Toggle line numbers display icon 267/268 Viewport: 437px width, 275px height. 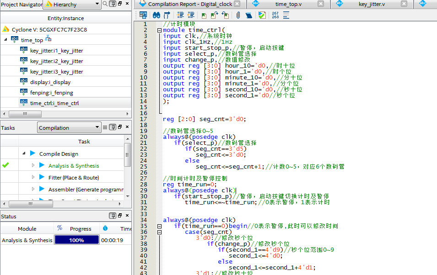275,15
